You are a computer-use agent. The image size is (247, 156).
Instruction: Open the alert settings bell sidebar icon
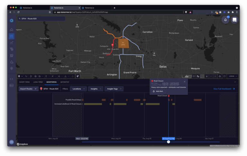(x=12, y=62)
